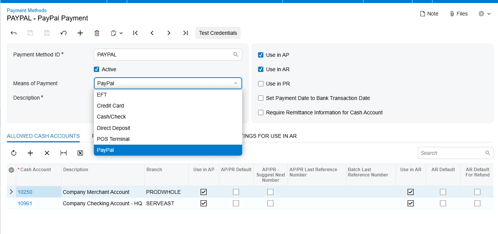Refresh the cash accounts grid
Viewport: 498px width, 234px height.
14,153
